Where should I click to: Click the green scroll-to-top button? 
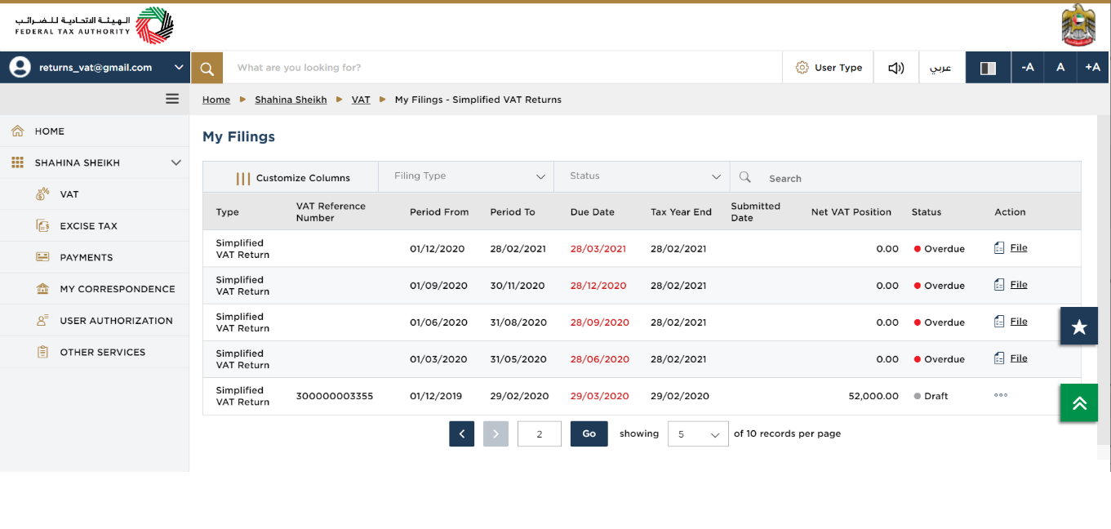[1079, 402]
